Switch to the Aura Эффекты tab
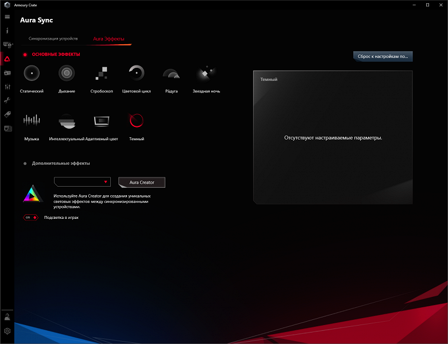The width and height of the screenshot is (448, 344). click(109, 39)
